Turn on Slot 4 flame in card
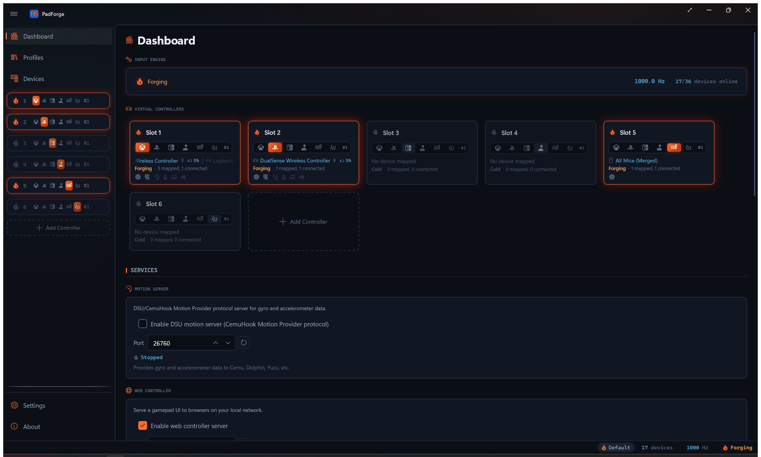The width and height of the screenshot is (761, 457). coord(494,132)
